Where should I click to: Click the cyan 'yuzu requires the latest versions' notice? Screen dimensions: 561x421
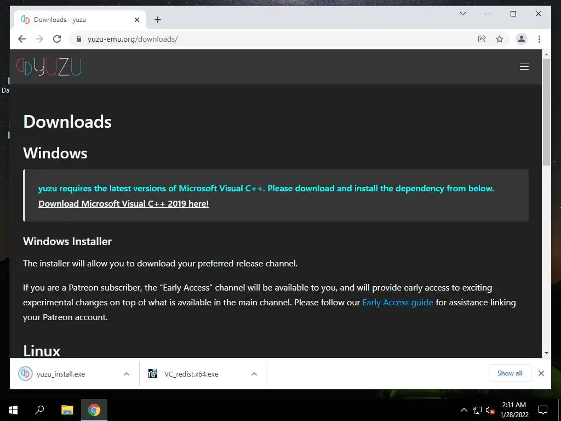266,189
